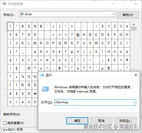Select the dollar sign $ cell
Viewport: 142px width, 133px height.
pos(29,26)
